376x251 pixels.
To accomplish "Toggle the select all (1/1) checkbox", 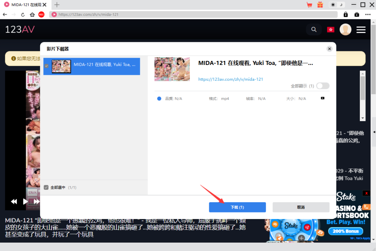I will [46, 188].
